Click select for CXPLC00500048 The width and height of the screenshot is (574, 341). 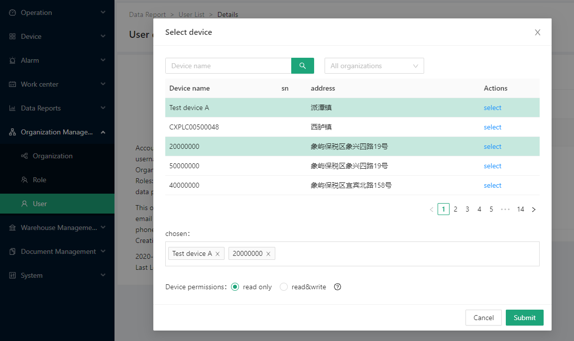point(492,127)
